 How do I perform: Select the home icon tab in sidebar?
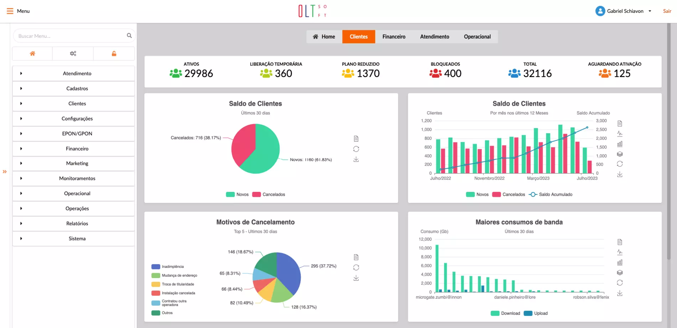coord(32,53)
